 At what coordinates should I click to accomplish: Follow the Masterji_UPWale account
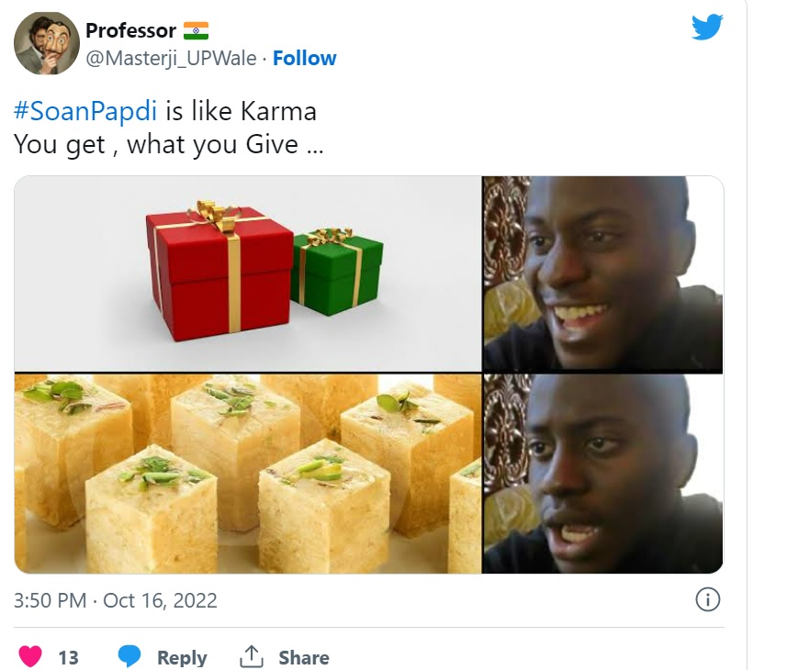point(304,58)
